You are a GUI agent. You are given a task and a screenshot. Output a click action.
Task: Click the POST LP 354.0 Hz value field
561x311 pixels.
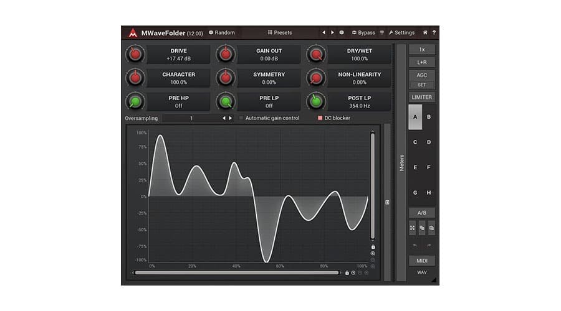[359, 102]
